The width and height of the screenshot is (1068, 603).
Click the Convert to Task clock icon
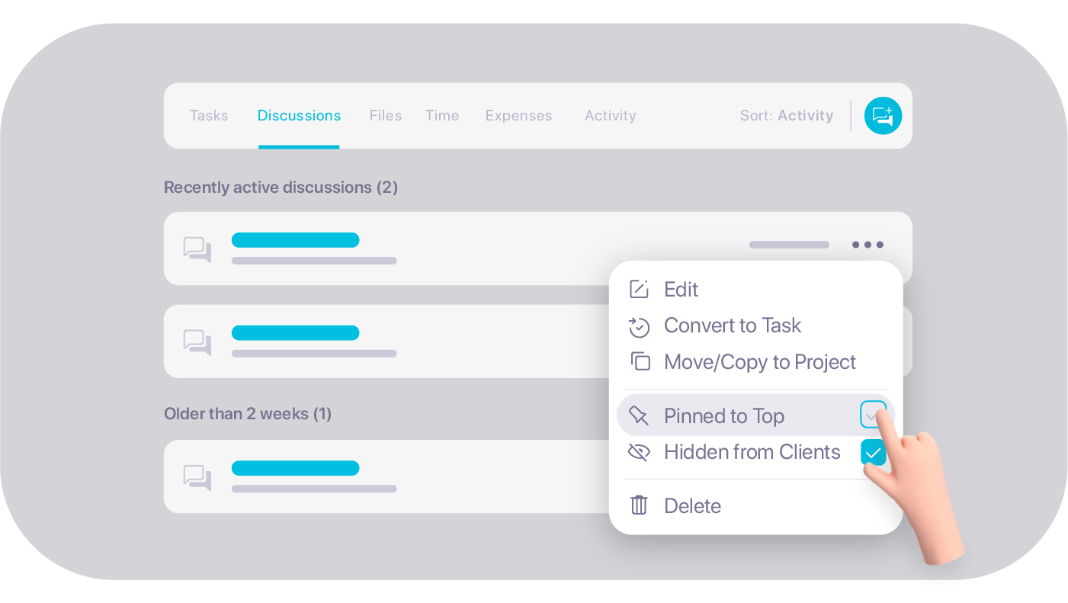[x=639, y=326]
